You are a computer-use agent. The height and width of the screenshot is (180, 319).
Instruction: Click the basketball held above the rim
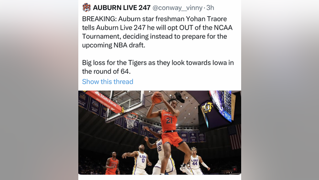(157, 98)
